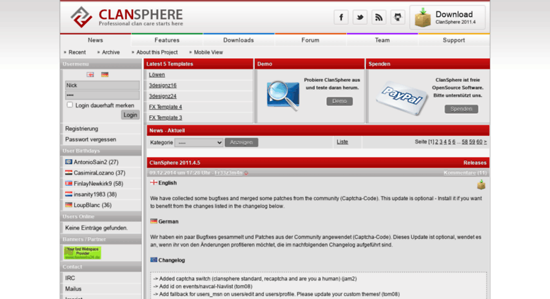Open the Support tab
Image resolution: width=550 pixels, height=299 pixels.
(454, 40)
